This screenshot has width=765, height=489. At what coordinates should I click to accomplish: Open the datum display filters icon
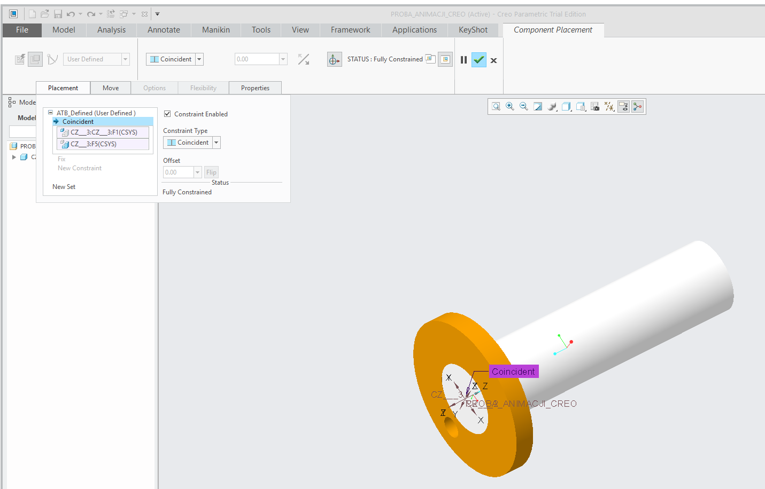tap(609, 107)
